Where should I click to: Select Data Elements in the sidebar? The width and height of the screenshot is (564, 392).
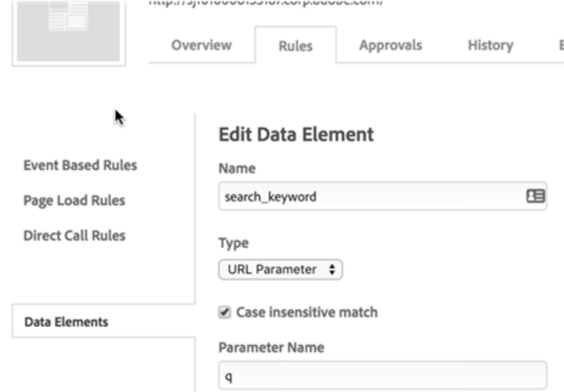coord(66,322)
